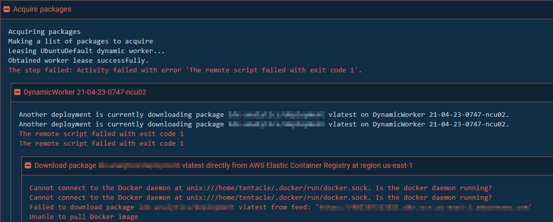The image size is (553, 222).
Task: Click second 'Cannot connect to the Docker daemon' line
Action: coord(261,197)
